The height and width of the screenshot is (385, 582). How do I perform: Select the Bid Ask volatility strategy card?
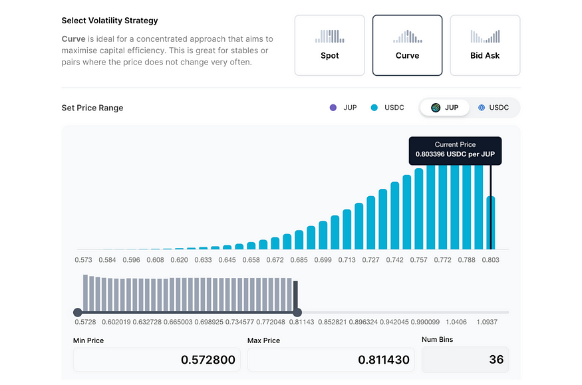pyautogui.click(x=485, y=45)
